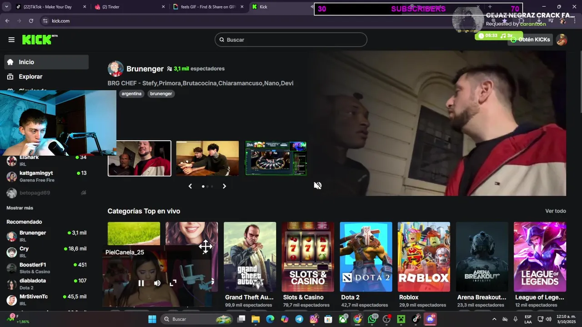Toggle microphone icon in system tray
The image size is (582, 327).
pyautogui.click(x=515, y=319)
